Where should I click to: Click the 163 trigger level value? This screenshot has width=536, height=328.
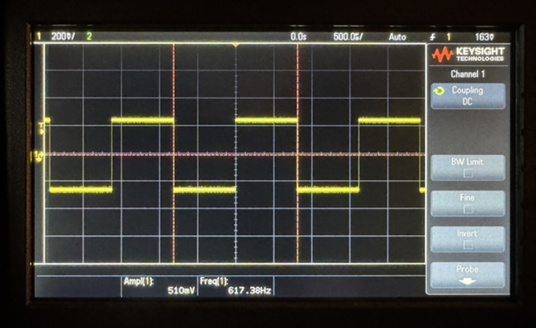484,37
